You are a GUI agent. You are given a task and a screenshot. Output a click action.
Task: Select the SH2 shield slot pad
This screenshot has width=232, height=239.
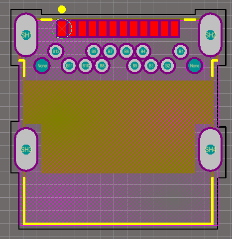pyautogui.click(x=210, y=35)
